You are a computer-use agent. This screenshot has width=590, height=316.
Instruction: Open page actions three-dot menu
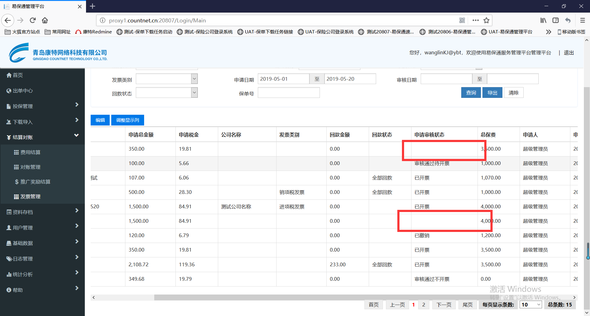(475, 21)
